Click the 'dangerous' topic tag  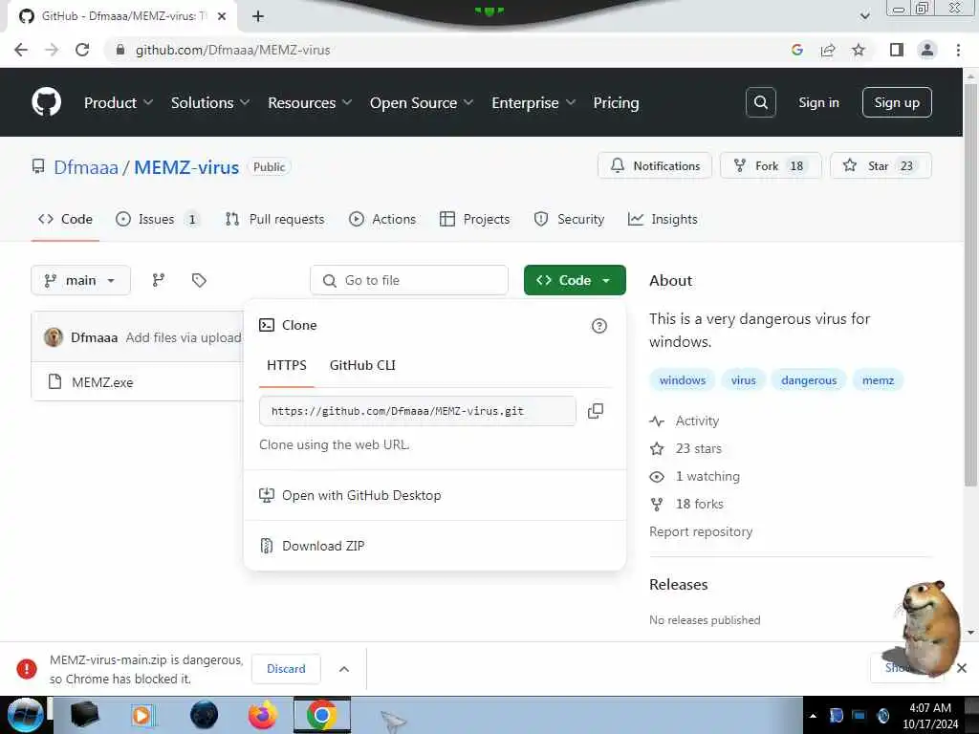[x=809, y=380]
